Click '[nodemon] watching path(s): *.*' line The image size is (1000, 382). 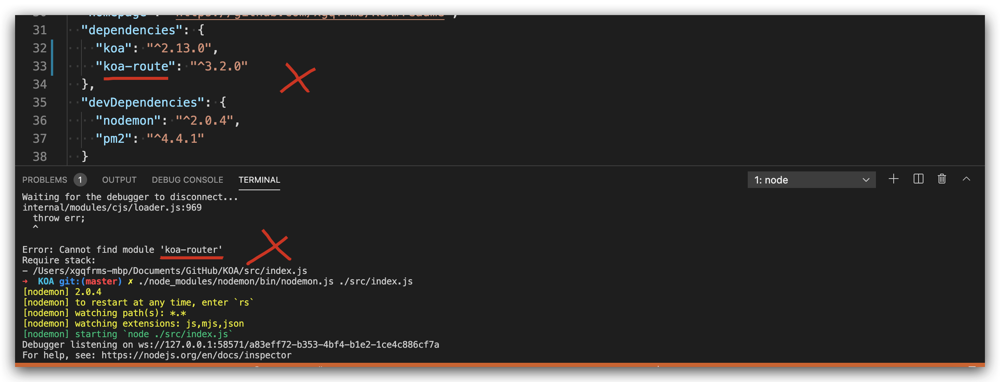pyautogui.click(x=104, y=313)
